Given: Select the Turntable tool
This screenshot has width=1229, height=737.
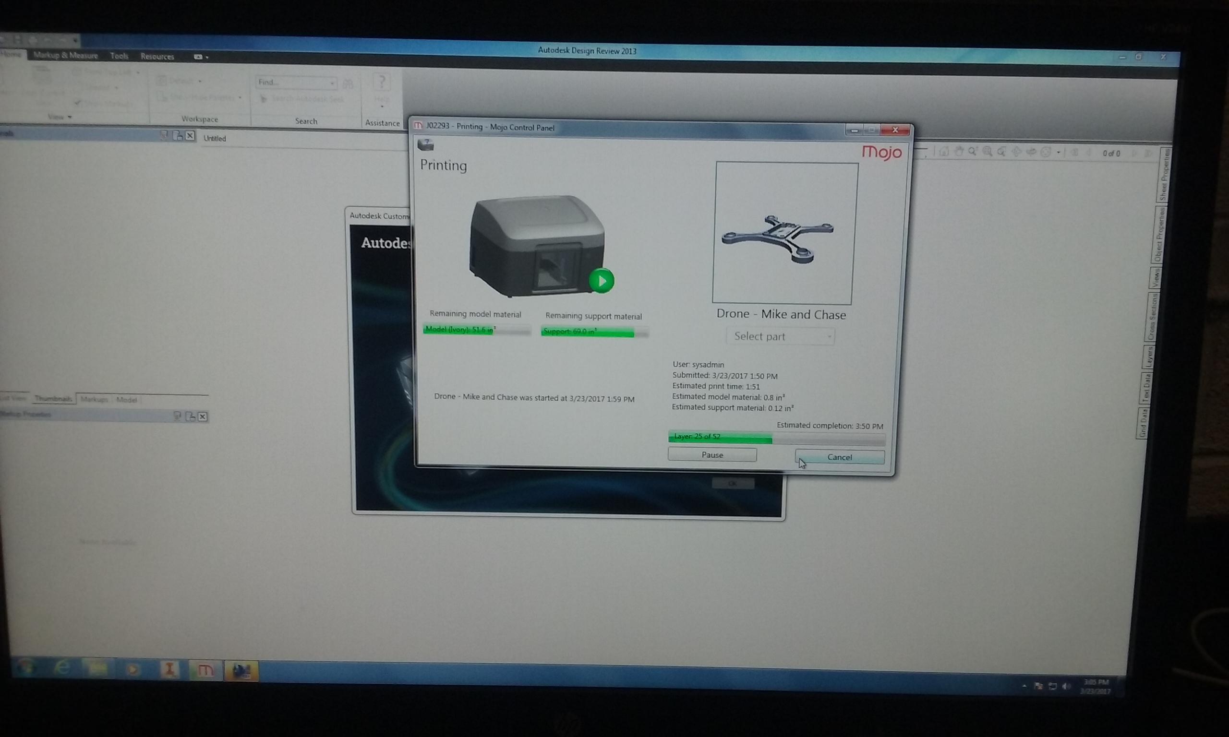Looking at the screenshot, I should 1031,152.
